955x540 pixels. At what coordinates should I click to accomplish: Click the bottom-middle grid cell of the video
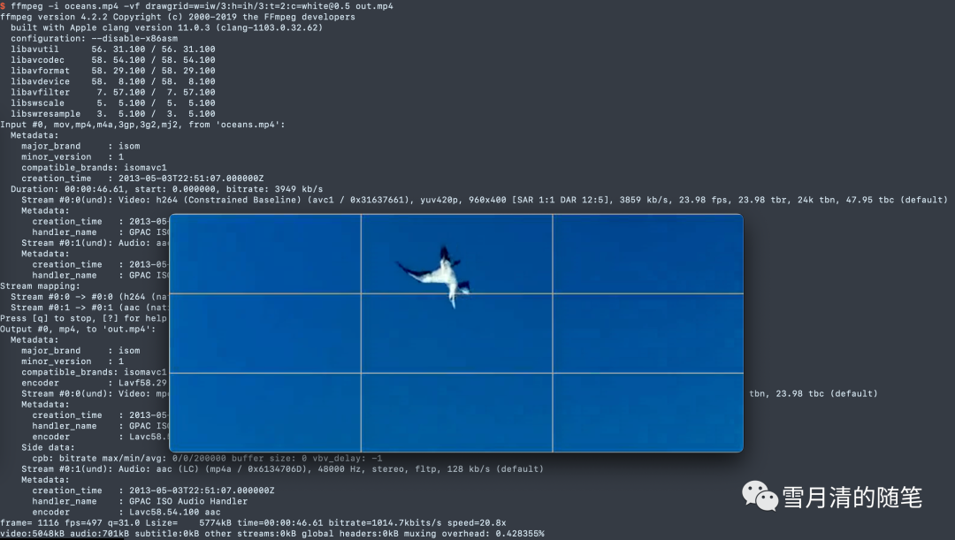pos(456,412)
